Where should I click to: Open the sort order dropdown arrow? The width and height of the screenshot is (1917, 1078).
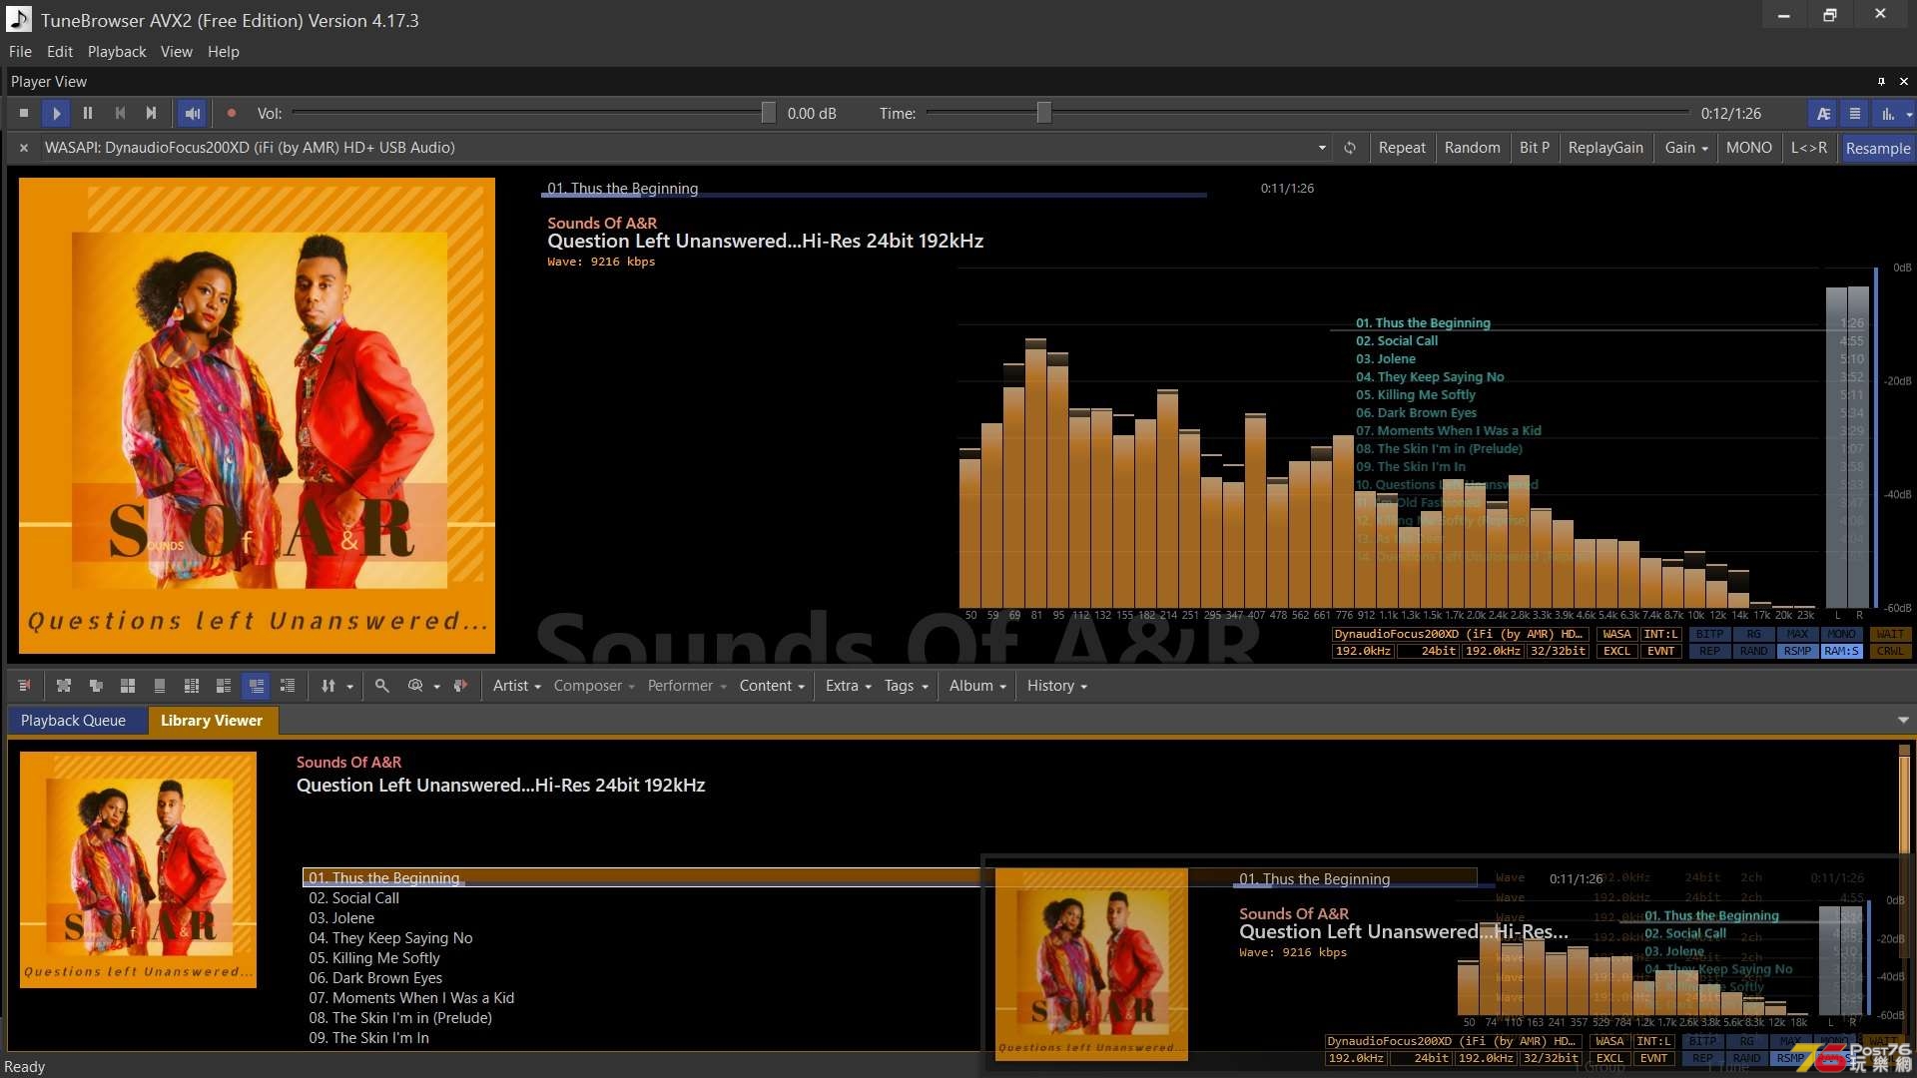(350, 687)
